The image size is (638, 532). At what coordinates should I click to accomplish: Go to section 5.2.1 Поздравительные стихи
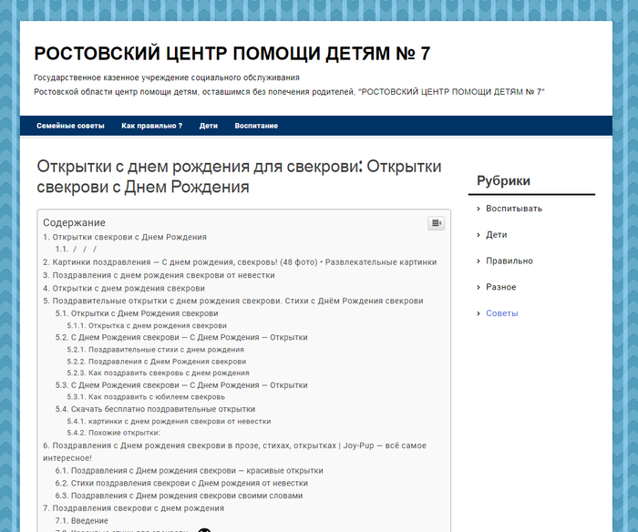[x=155, y=350]
